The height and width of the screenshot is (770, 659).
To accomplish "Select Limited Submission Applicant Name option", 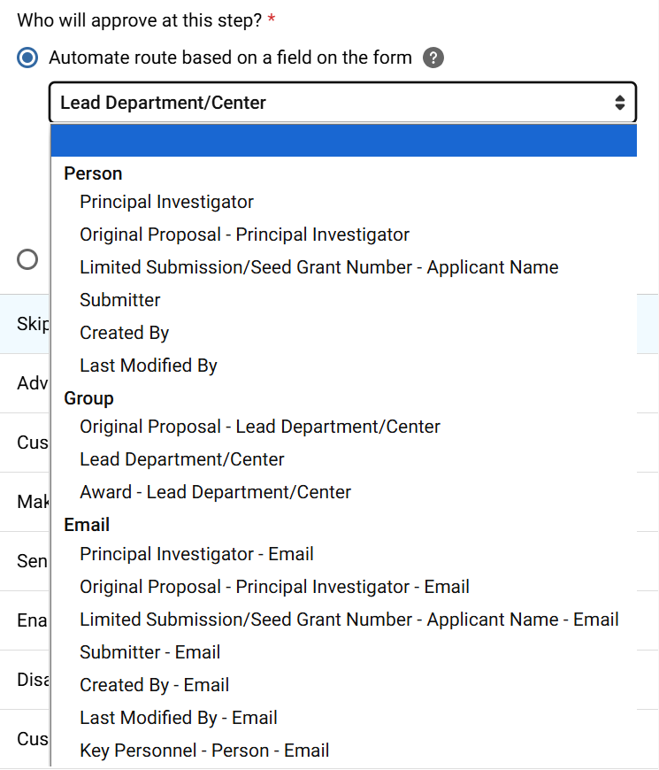I will (x=319, y=267).
